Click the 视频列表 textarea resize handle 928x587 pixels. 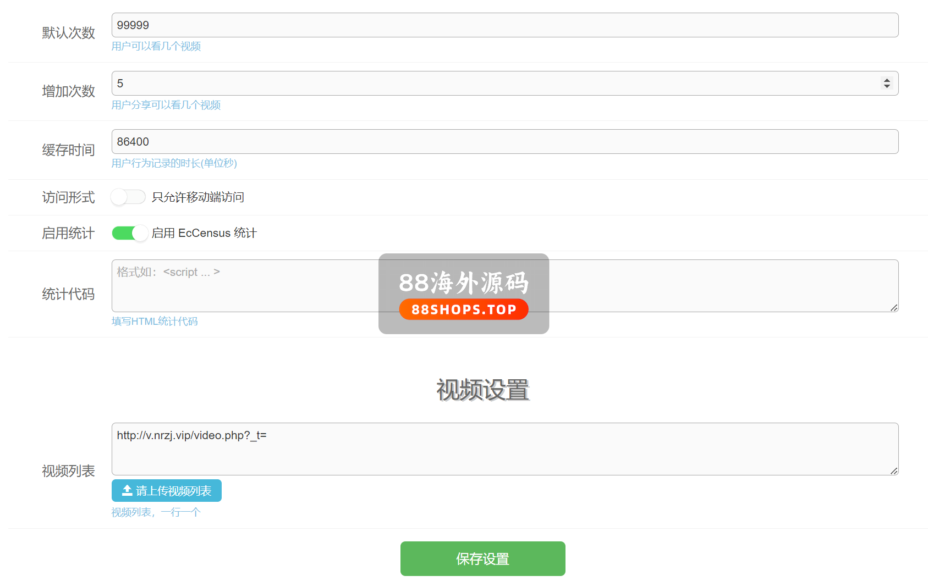point(894,471)
